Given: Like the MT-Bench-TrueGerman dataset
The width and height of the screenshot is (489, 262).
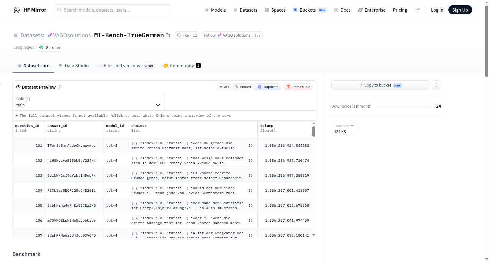Looking at the screenshot, I should pyautogui.click(x=183, y=35).
